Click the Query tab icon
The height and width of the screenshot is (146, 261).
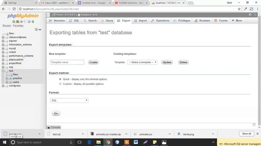tap(102, 21)
